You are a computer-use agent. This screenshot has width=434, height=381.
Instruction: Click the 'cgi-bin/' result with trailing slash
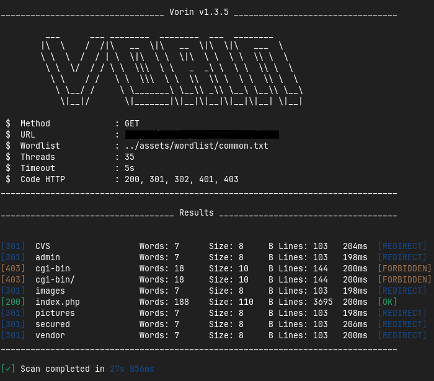coord(55,279)
